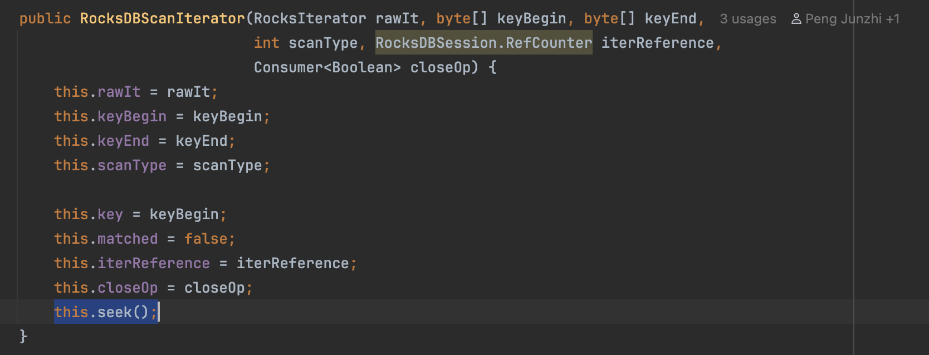Click the this.keyEnd field name
The width and height of the screenshot is (929, 355).
tap(123, 141)
